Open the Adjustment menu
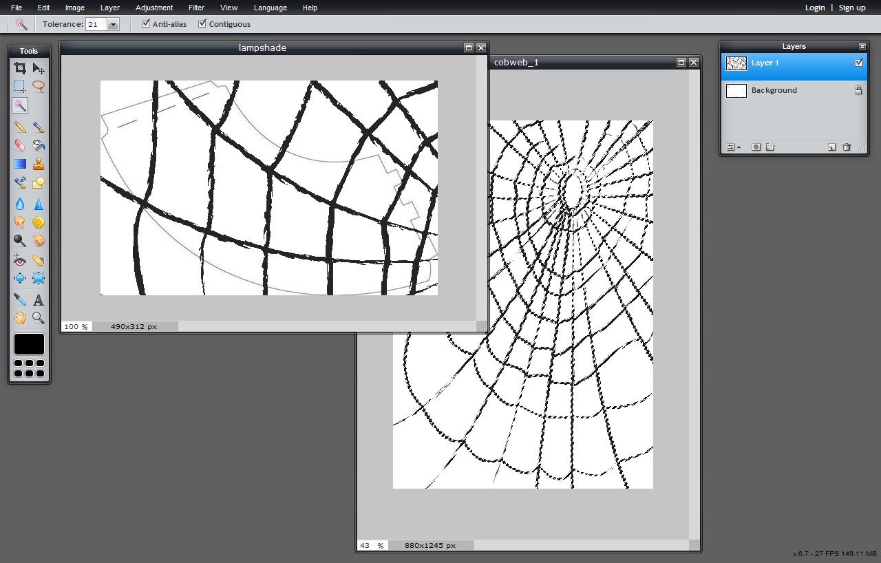 coord(154,8)
